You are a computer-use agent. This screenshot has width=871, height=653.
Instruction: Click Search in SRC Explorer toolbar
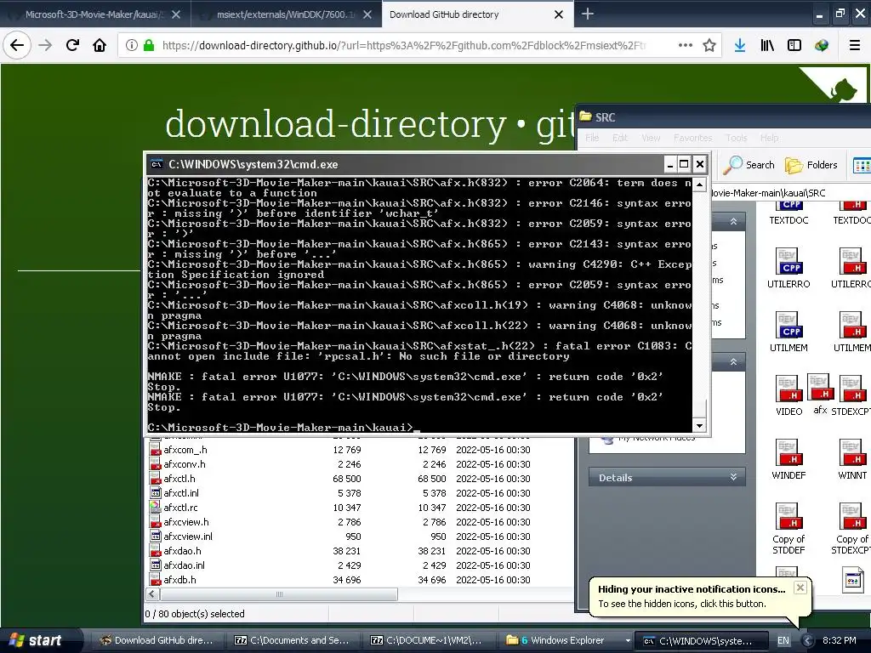[x=749, y=165]
